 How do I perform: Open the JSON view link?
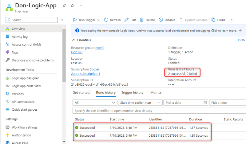[x=241, y=40]
